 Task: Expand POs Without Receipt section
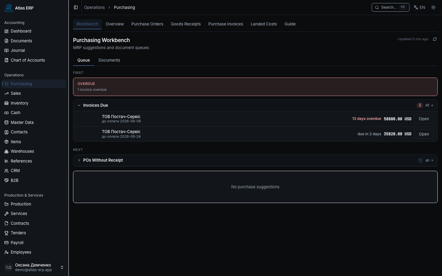79,160
